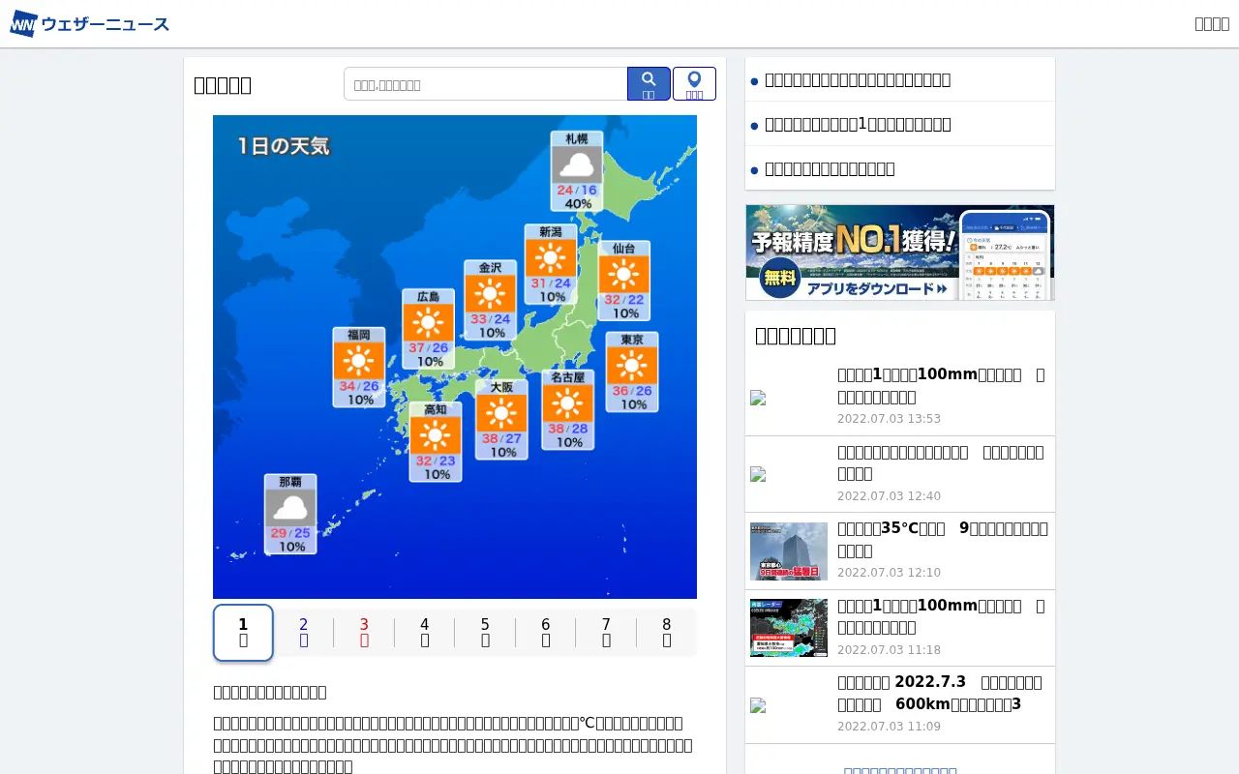The width and height of the screenshot is (1239, 774).
Task: Click the rain radar thumbnail of the 11:18 article
Action: click(x=789, y=628)
